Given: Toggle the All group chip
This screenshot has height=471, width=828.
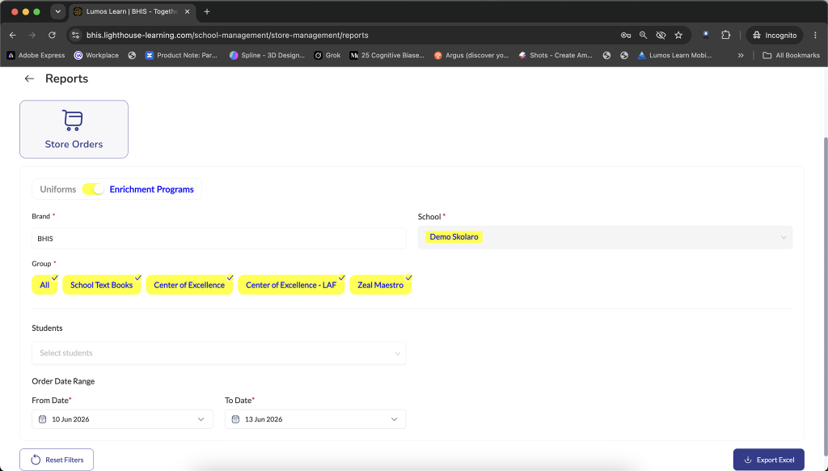Looking at the screenshot, I should click(44, 285).
